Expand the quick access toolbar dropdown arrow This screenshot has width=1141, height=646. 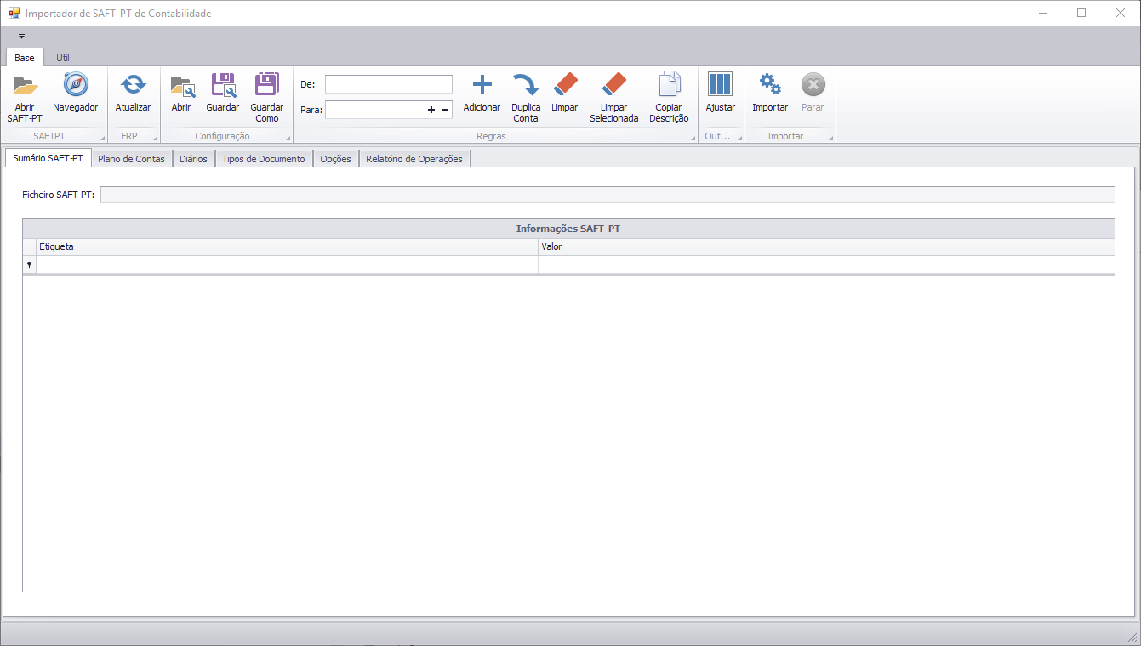tap(21, 36)
